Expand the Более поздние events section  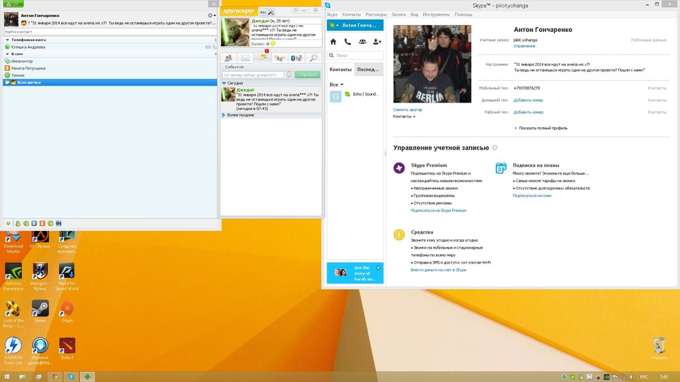pyautogui.click(x=224, y=115)
